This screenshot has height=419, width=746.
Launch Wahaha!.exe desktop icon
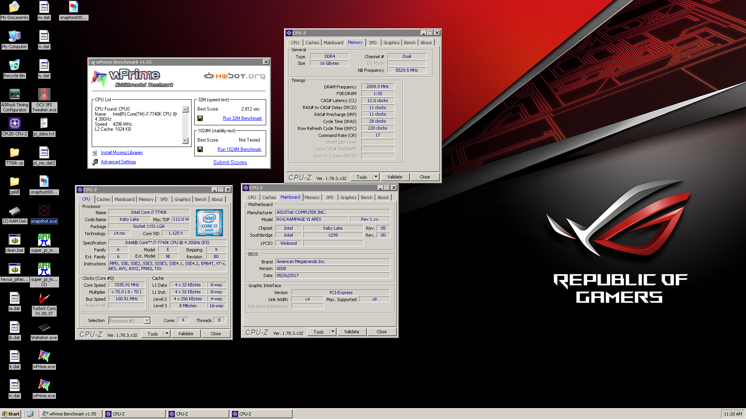pos(44,331)
